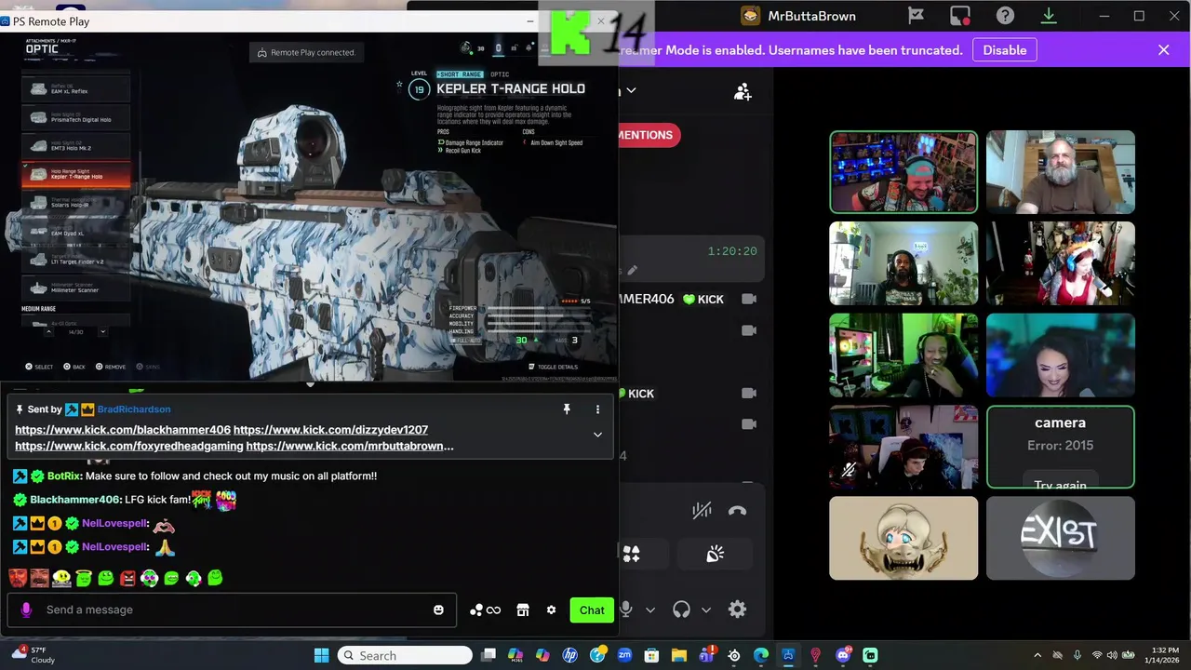This screenshot has width=1191, height=670.
Task: Open the Discord activities launcher icon
Action: (x=631, y=554)
